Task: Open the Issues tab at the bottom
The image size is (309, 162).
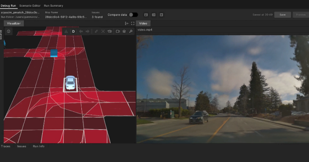Action: (22, 146)
